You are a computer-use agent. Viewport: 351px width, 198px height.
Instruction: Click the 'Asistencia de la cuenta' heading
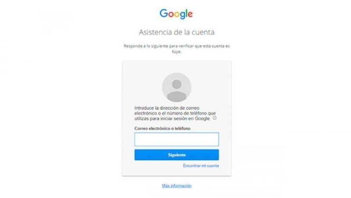(177, 32)
